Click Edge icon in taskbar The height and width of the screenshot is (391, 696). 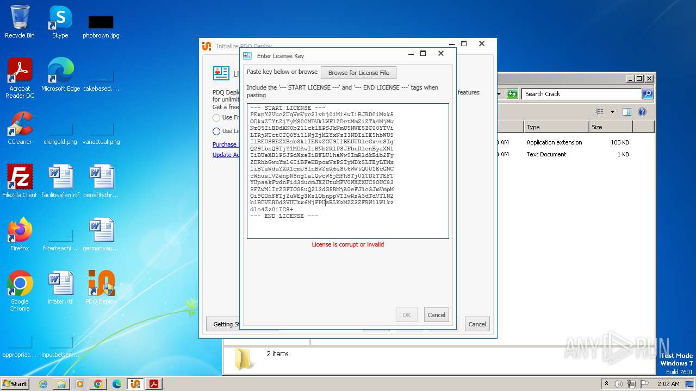(117, 384)
